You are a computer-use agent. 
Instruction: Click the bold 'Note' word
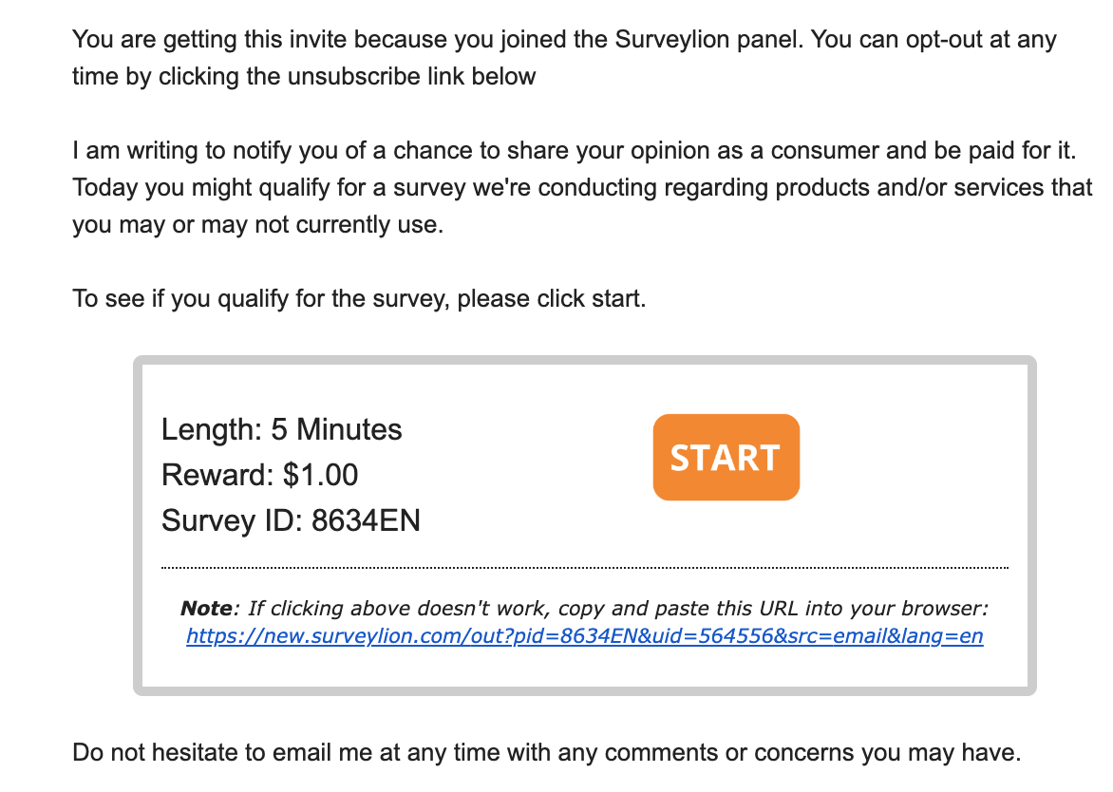tap(206, 608)
